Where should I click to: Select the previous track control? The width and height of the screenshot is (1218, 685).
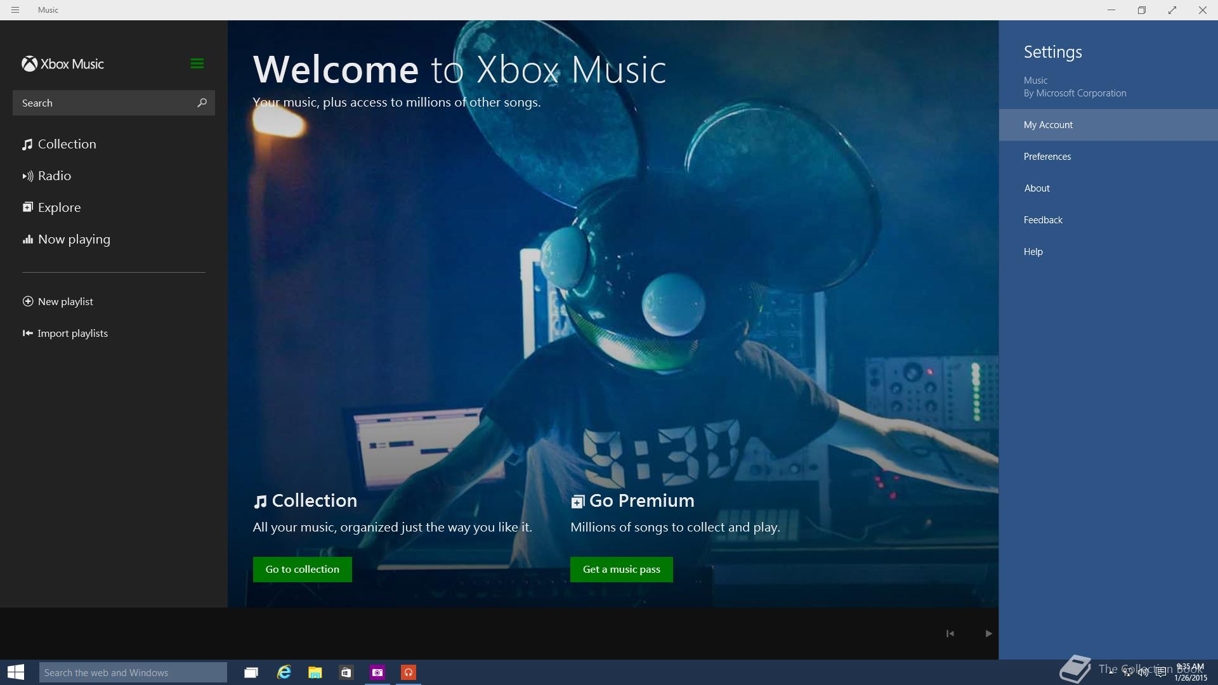tap(950, 634)
